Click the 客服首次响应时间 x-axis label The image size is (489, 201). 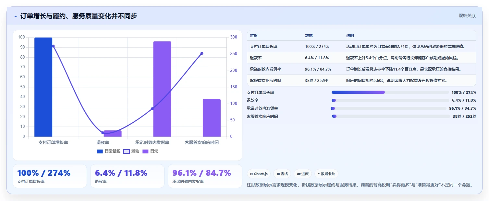point(202,142)
